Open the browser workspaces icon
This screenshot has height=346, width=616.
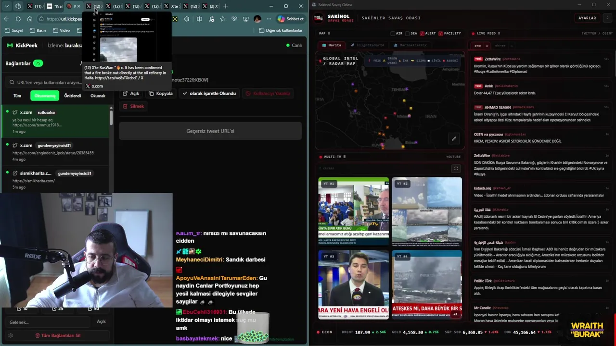[18, 6]
